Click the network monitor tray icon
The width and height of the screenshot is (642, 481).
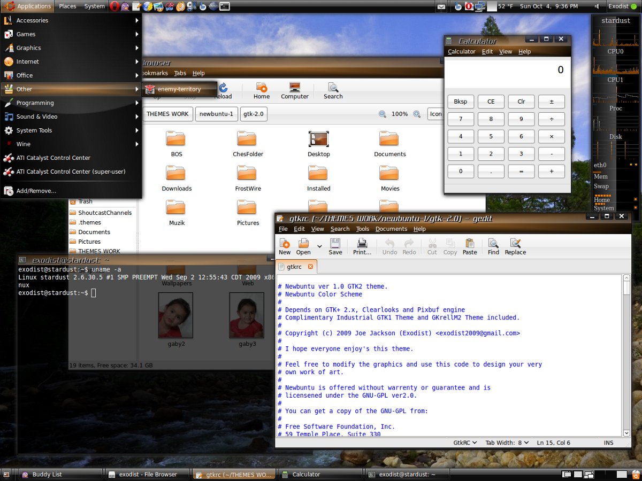pyautogui.click(x=480, y=6)
